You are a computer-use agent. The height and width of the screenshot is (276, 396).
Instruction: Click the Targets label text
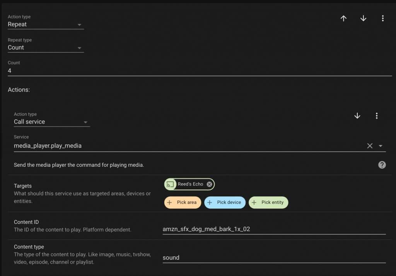23,186
